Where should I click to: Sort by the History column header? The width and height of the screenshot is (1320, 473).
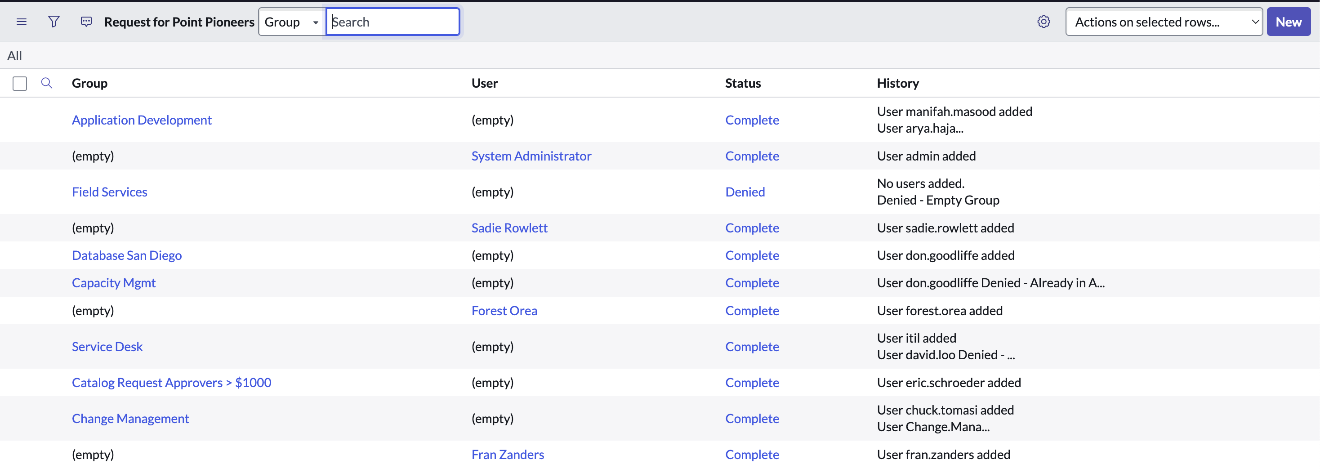pyautogui.click(x=897, y=83)
